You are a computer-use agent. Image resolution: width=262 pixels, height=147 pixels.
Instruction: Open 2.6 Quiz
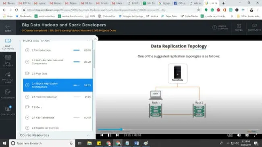click(58, 107)
